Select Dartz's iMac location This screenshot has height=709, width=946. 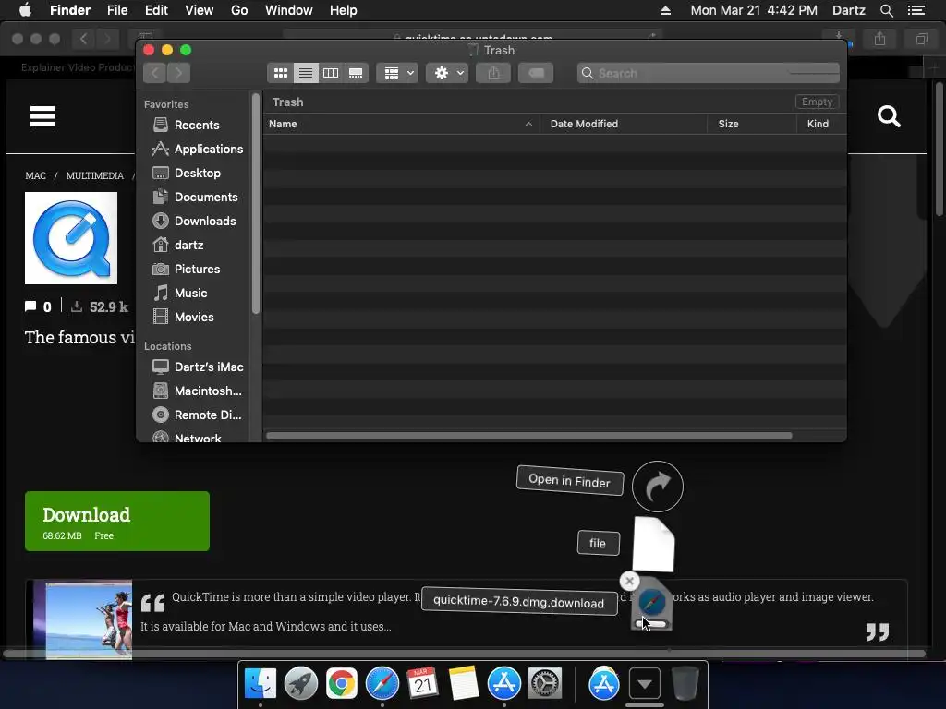click(197, 367)
